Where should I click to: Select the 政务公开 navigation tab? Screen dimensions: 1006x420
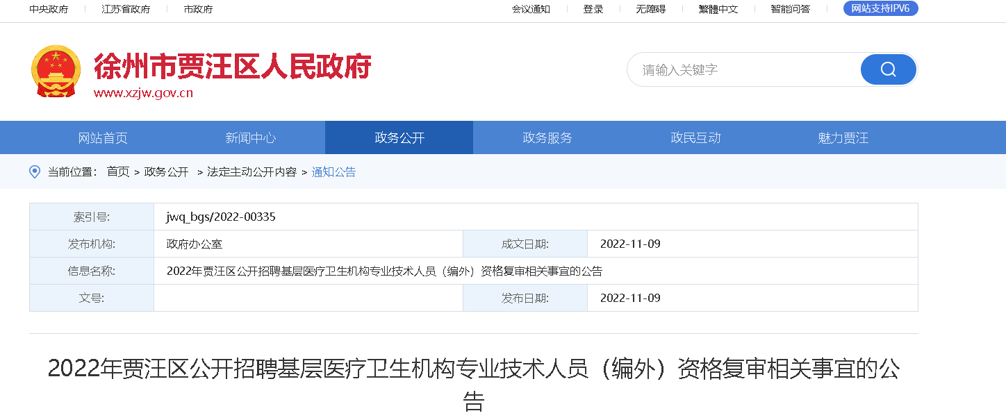[399, 138]
